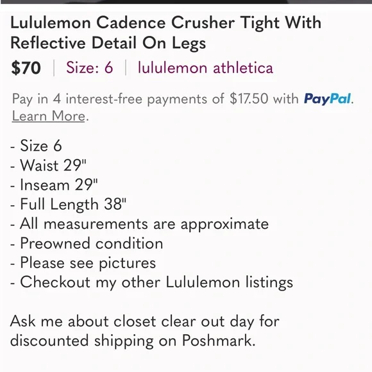Click the Inseam 29" description line

[54, 185]
